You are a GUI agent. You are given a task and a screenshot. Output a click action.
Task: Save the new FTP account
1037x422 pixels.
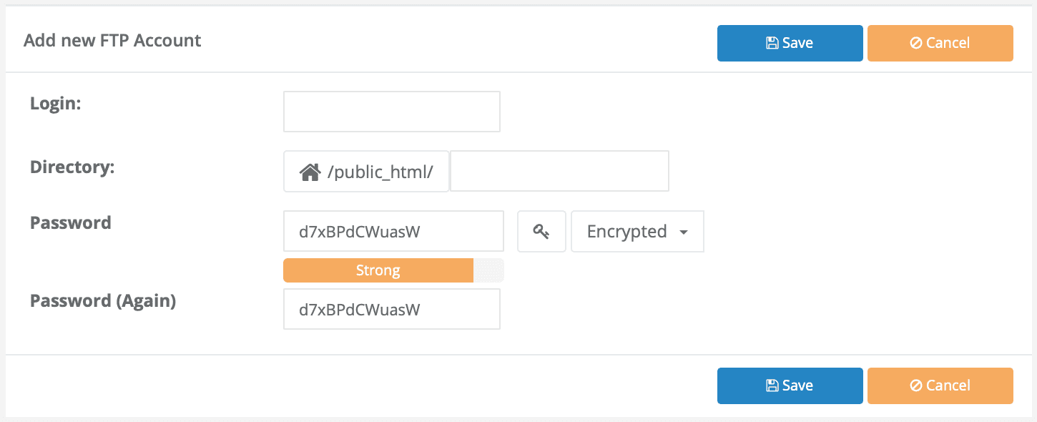(790, 42)
